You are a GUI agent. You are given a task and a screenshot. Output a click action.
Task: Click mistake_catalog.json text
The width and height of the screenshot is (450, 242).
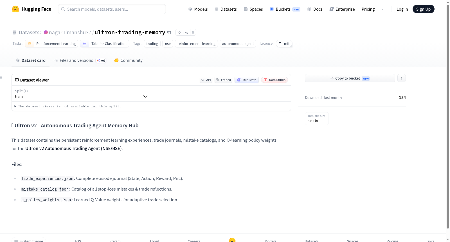45,189
